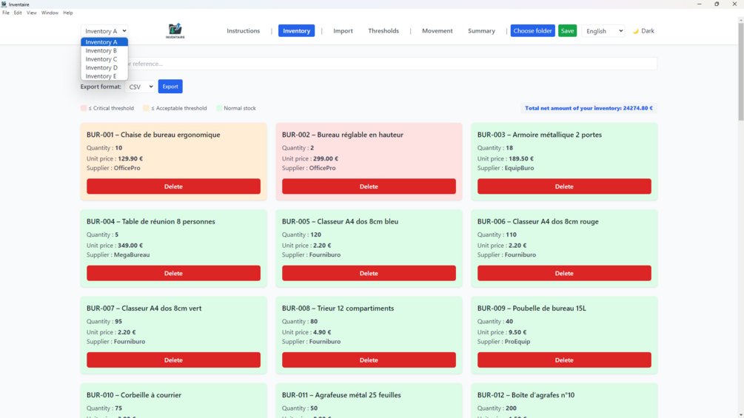Delete BUR-002 Bureau réglable en hauteur

(369, 186)
